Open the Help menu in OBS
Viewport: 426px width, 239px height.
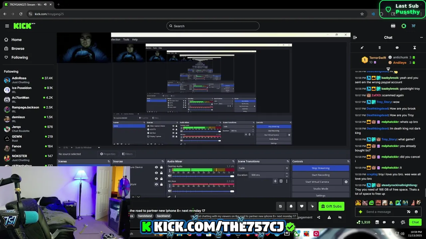135,40
